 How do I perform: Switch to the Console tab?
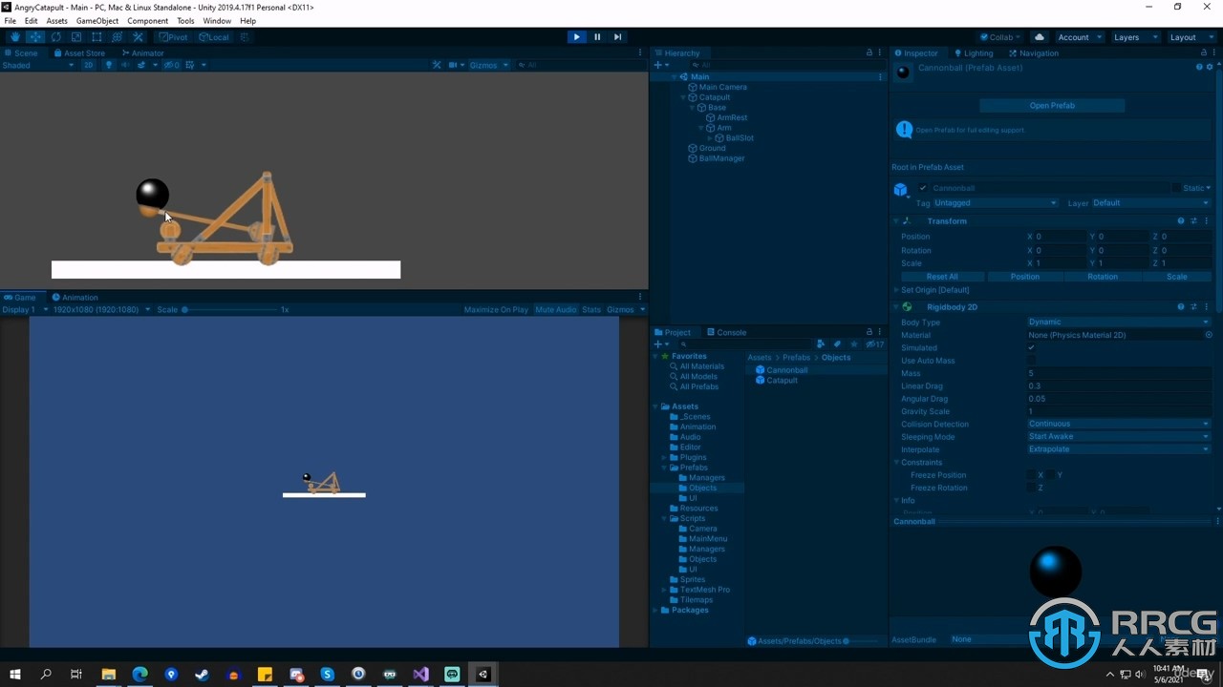(727, 332)
